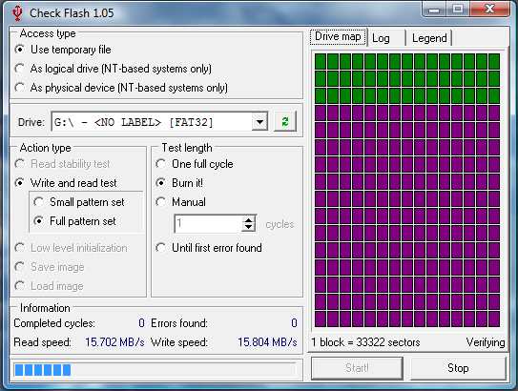Click the Check Flash app icon in title bar
The width and height of the screenshot is (518, 391).
(x=17, y=13)
